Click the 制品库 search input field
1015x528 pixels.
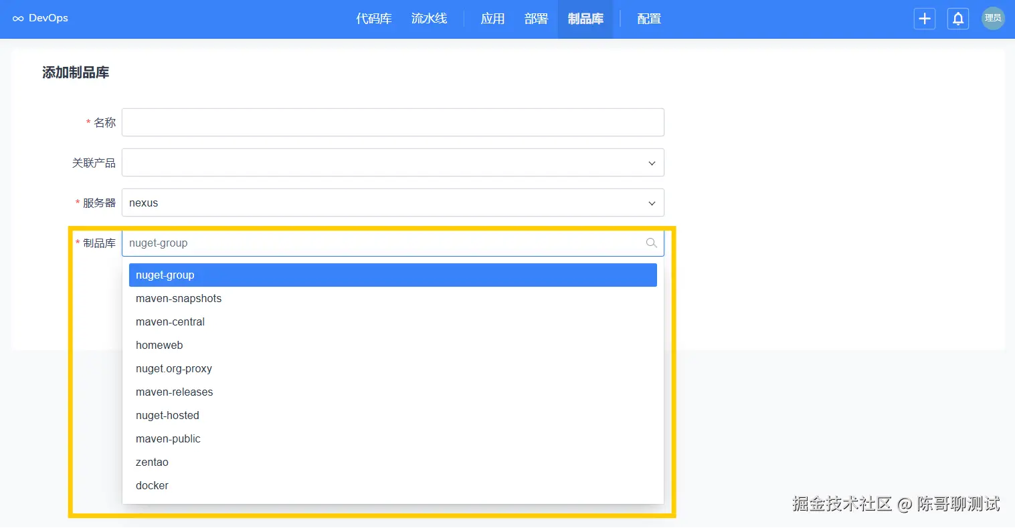tap(393, 243)
